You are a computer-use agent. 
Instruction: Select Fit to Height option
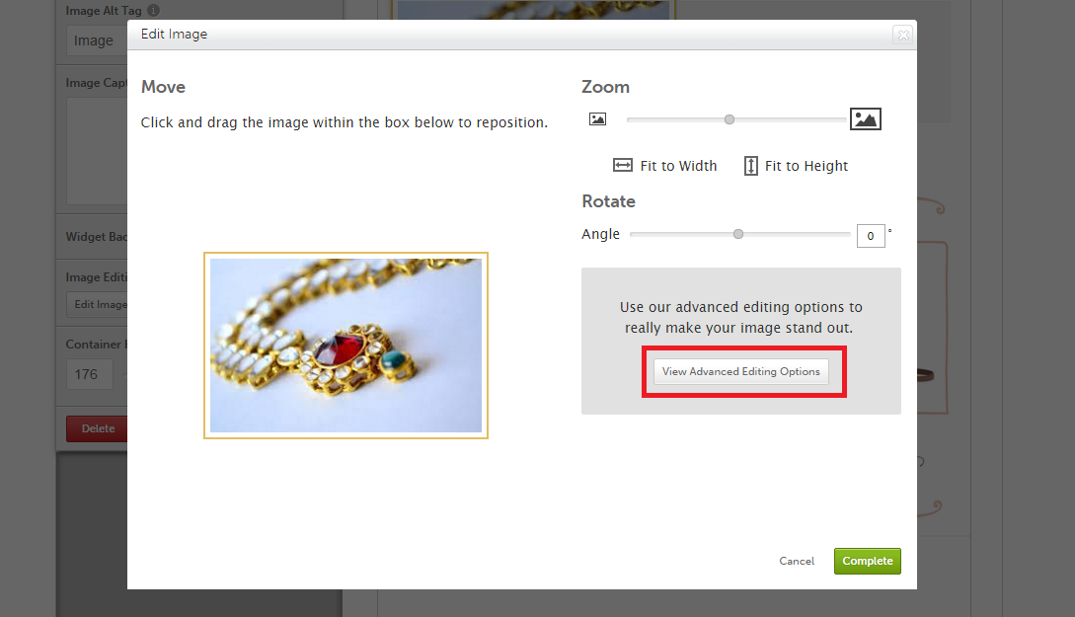[796, 166]
